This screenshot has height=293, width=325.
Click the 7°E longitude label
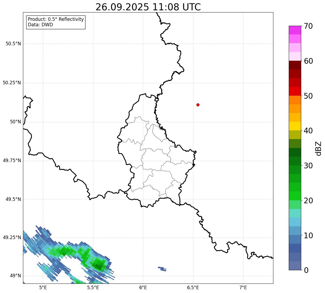[x=243, y=288]
